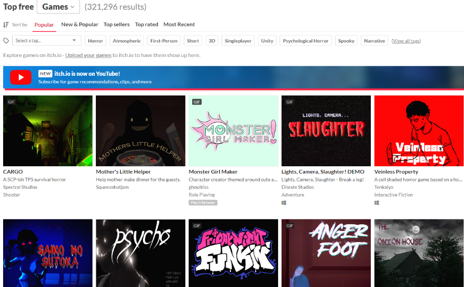Open CARGO game thumbnail
The width and height of the screenshot is (464, 287).
[48, 131]
